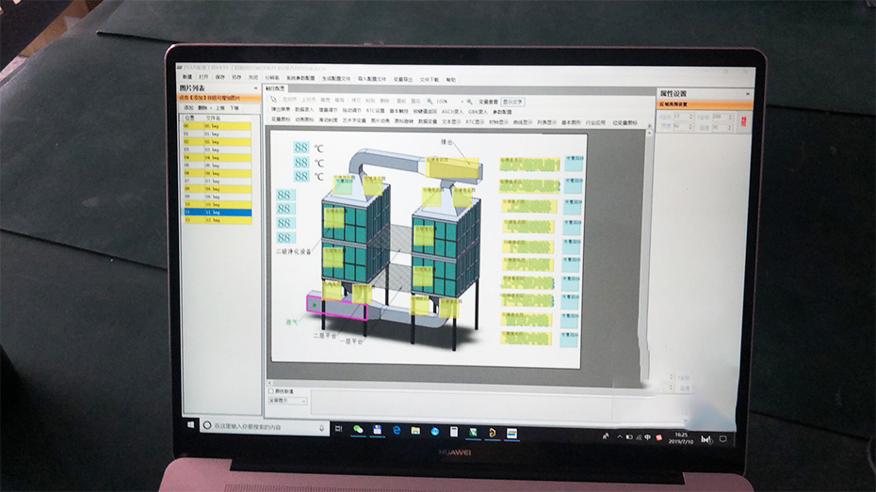
Task: Open the 生成配置文件 menu item
Action: pos(336,79)
